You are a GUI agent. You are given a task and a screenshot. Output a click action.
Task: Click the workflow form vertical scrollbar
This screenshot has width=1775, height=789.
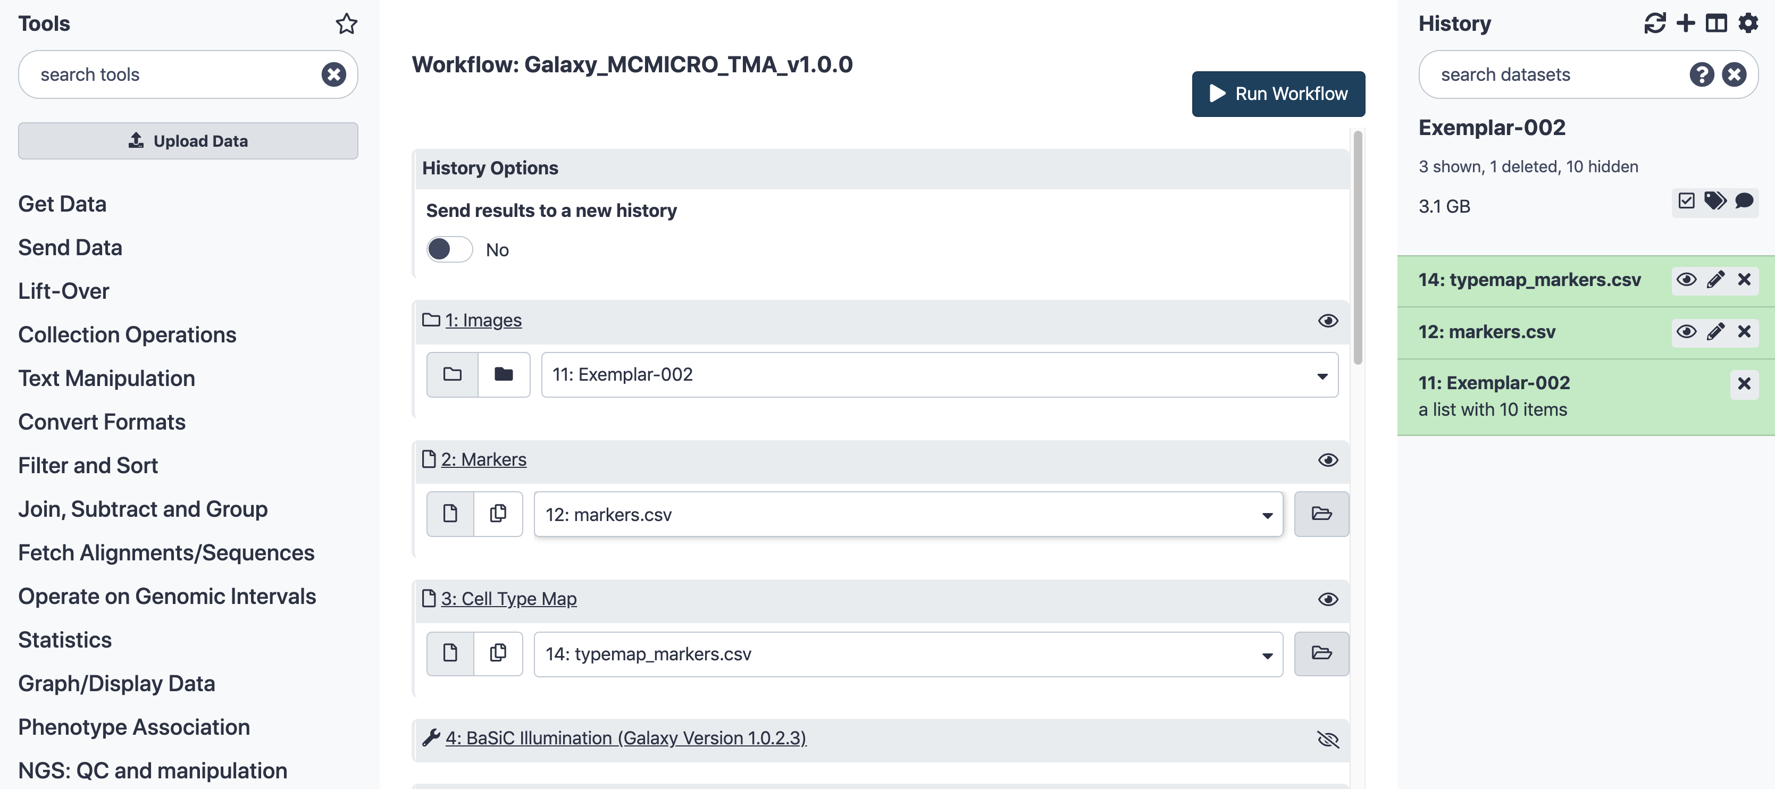[x=1358, y=248]
